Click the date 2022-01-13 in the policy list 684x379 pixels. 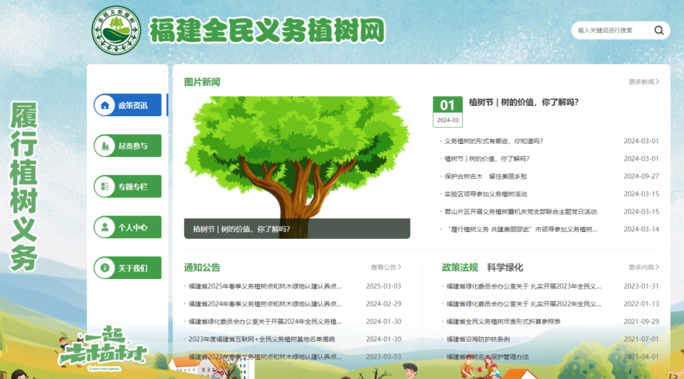click(641, 304)
